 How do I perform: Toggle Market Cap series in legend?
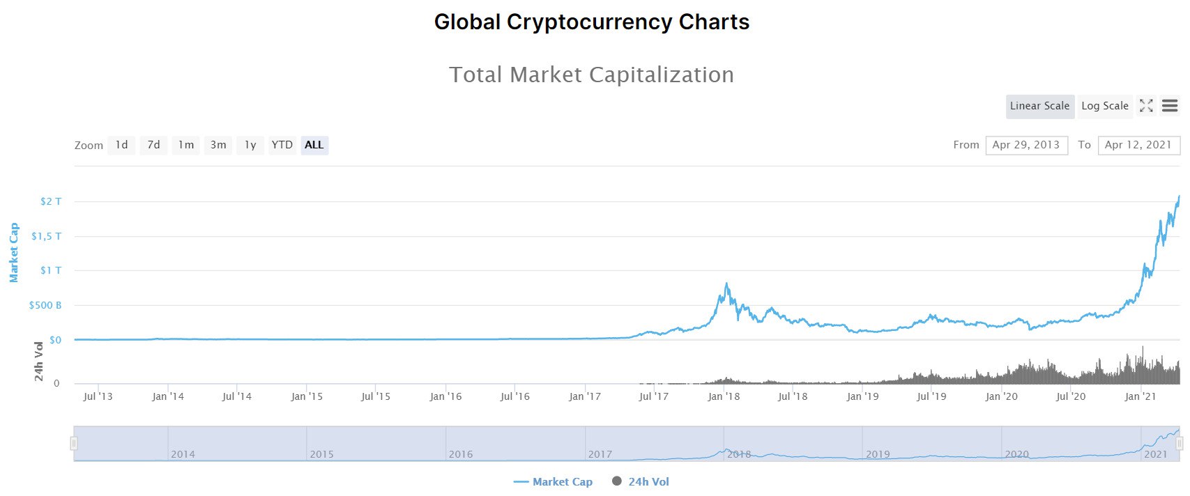pyautogui.click(x=562, y=481)
